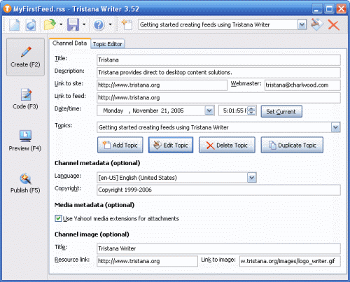Click the Webmaster email field

pos(302,85)
